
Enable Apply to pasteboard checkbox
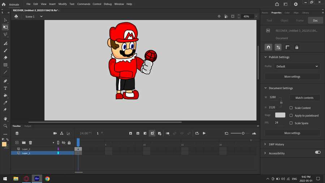coord(291,115)
